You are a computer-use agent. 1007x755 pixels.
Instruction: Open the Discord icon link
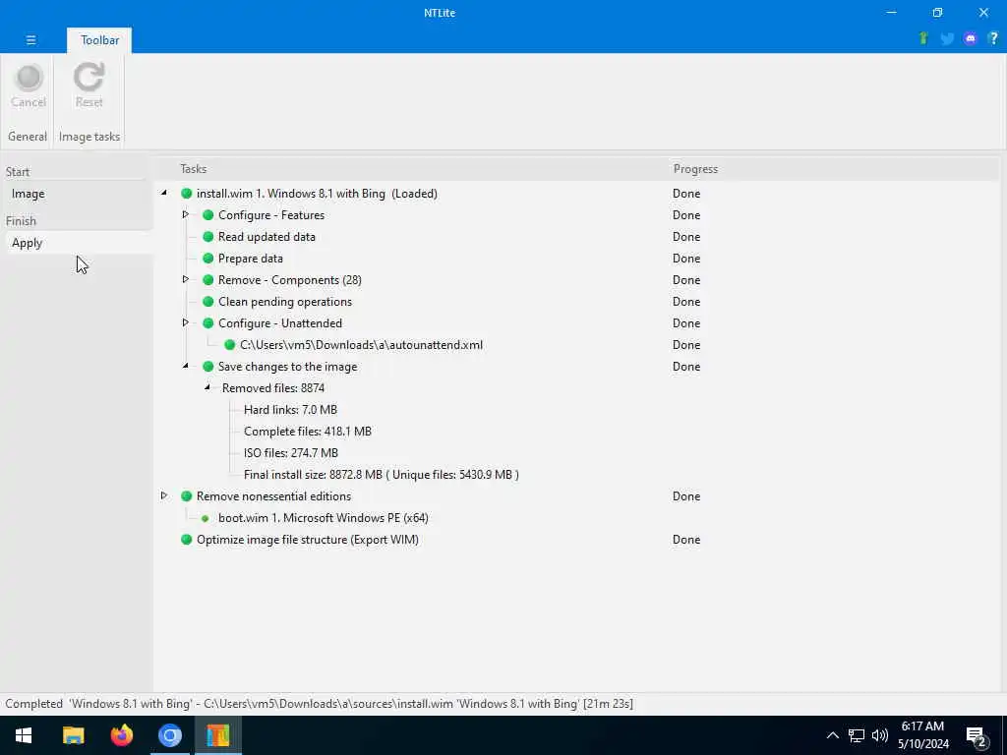click(x=970, y=38)
